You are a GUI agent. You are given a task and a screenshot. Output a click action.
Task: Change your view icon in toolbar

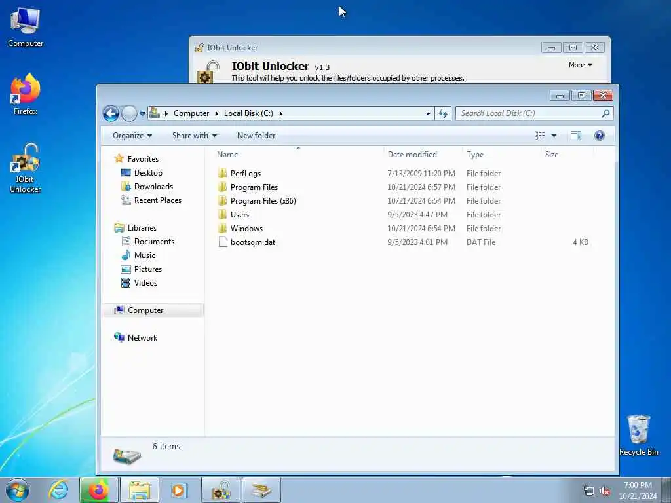pyautogui.click(x=540, y=136)
